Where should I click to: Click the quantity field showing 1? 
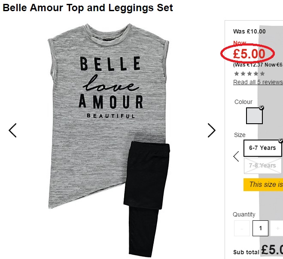260,229
